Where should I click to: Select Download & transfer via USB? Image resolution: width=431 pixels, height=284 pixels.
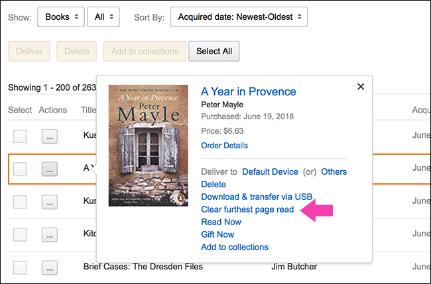pos(257,197)
